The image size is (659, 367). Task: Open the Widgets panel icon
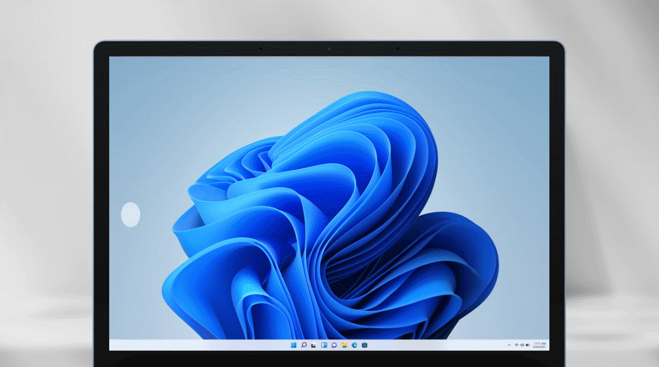click(x=324, y=345)
